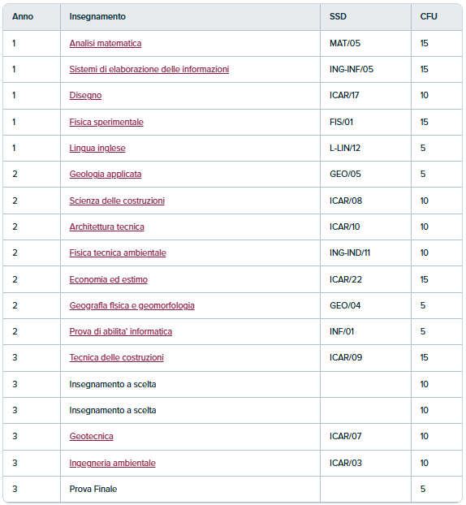Click the Insegnamento column header
This screenshot has width=466, height=505.
click(97, 16)
